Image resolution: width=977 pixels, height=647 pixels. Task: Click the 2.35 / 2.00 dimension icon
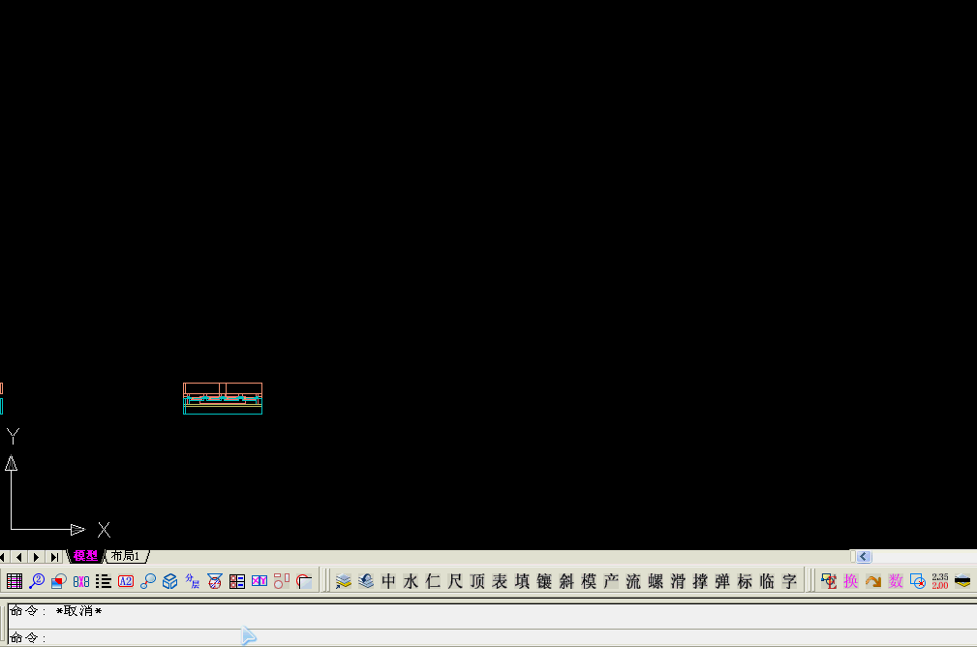(x=940, y=581)
